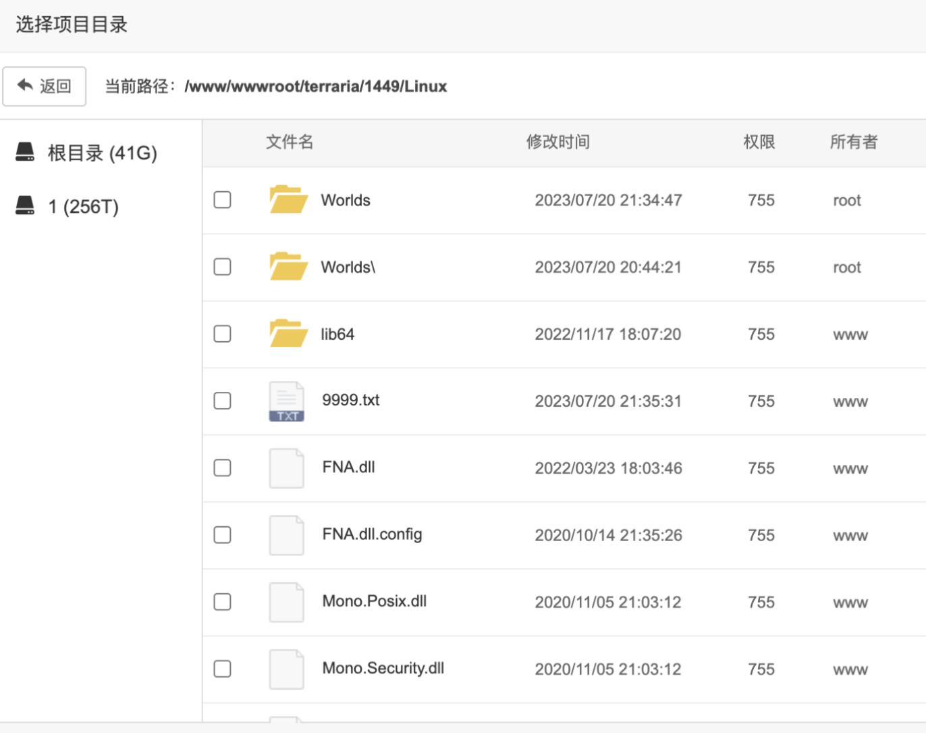Tick the checkbox beside 9999.txt
Screen dimensions: 926x733
(x=223, y=401)
